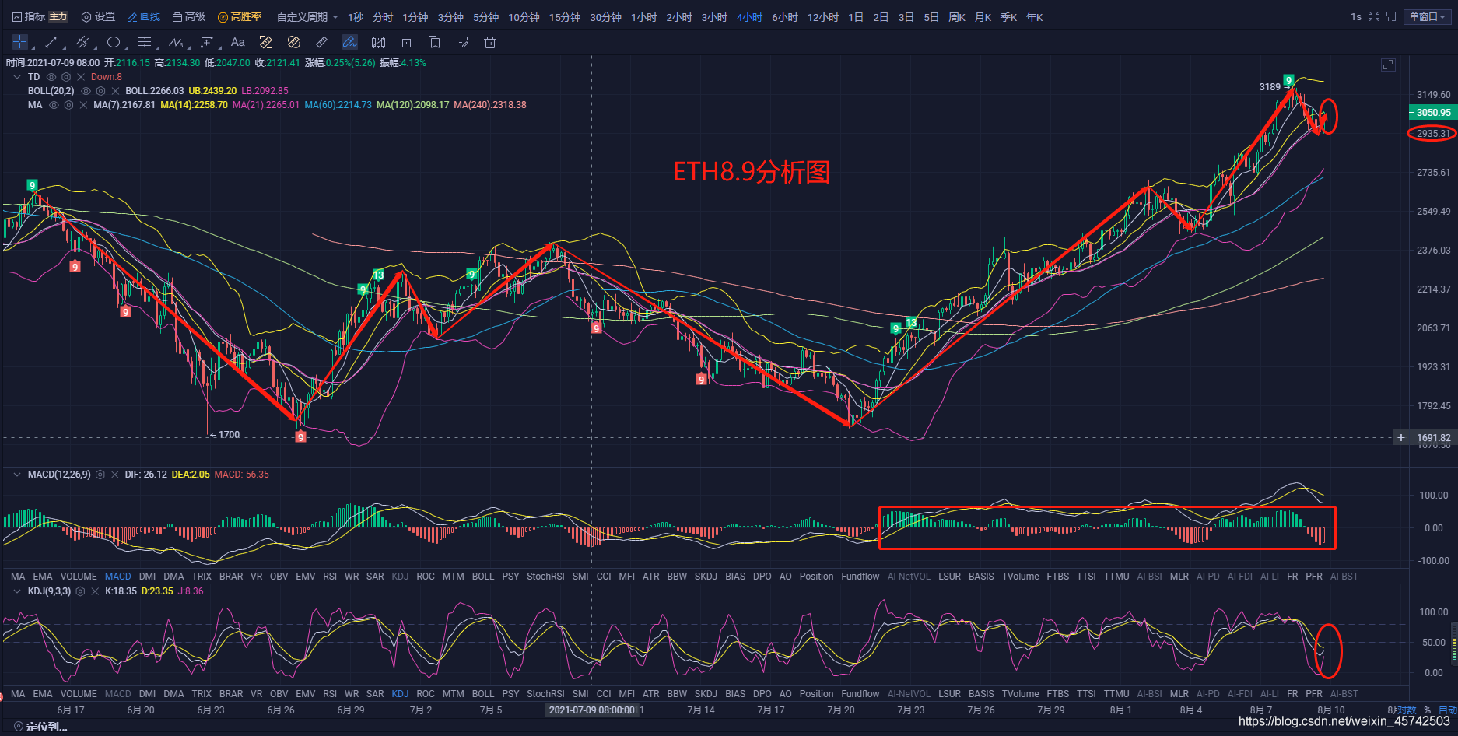
Task: Lock drawings with the padlock icon
Action: [x=406, y=42]
